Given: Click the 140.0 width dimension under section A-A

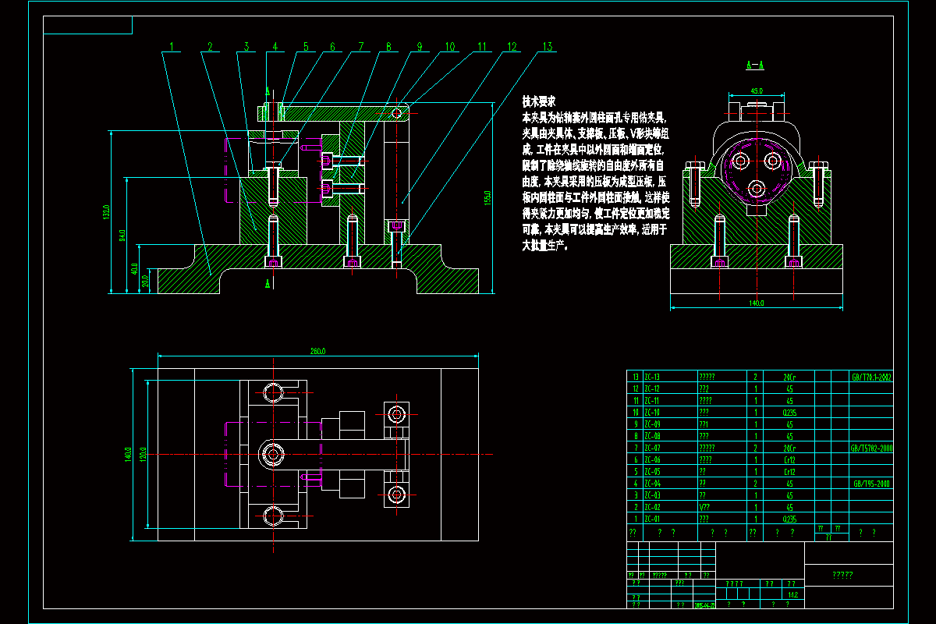Looking at the screenshot, I should pos(756,303).
